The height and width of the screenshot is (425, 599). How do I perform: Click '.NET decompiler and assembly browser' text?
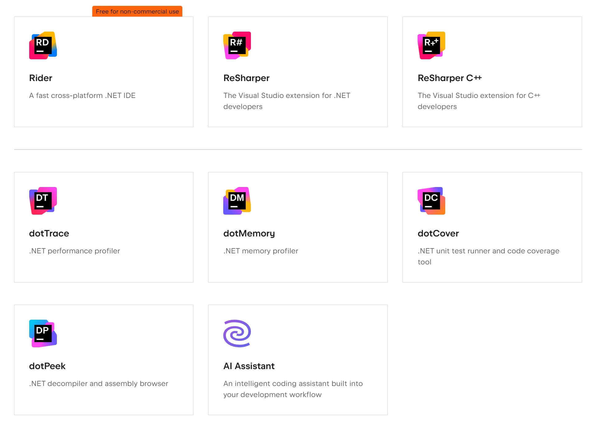98,384
